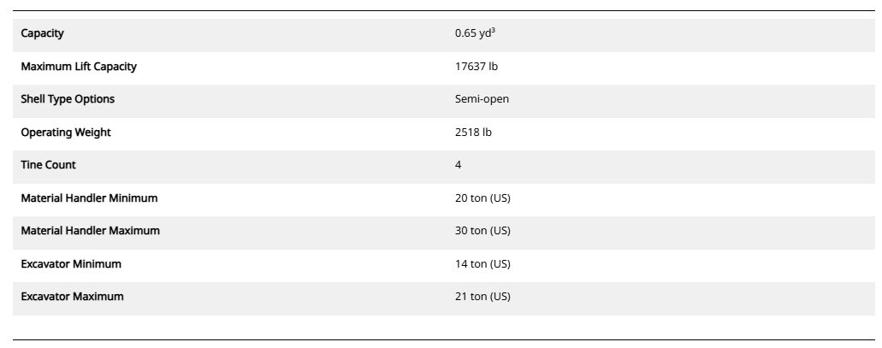Click the Shell Type Options label

click(68, 99)
